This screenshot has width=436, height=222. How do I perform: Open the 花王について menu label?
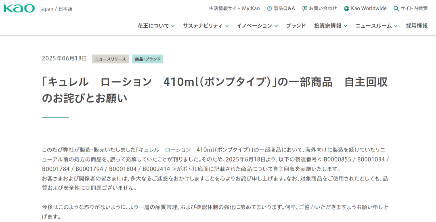click(153, 26)
